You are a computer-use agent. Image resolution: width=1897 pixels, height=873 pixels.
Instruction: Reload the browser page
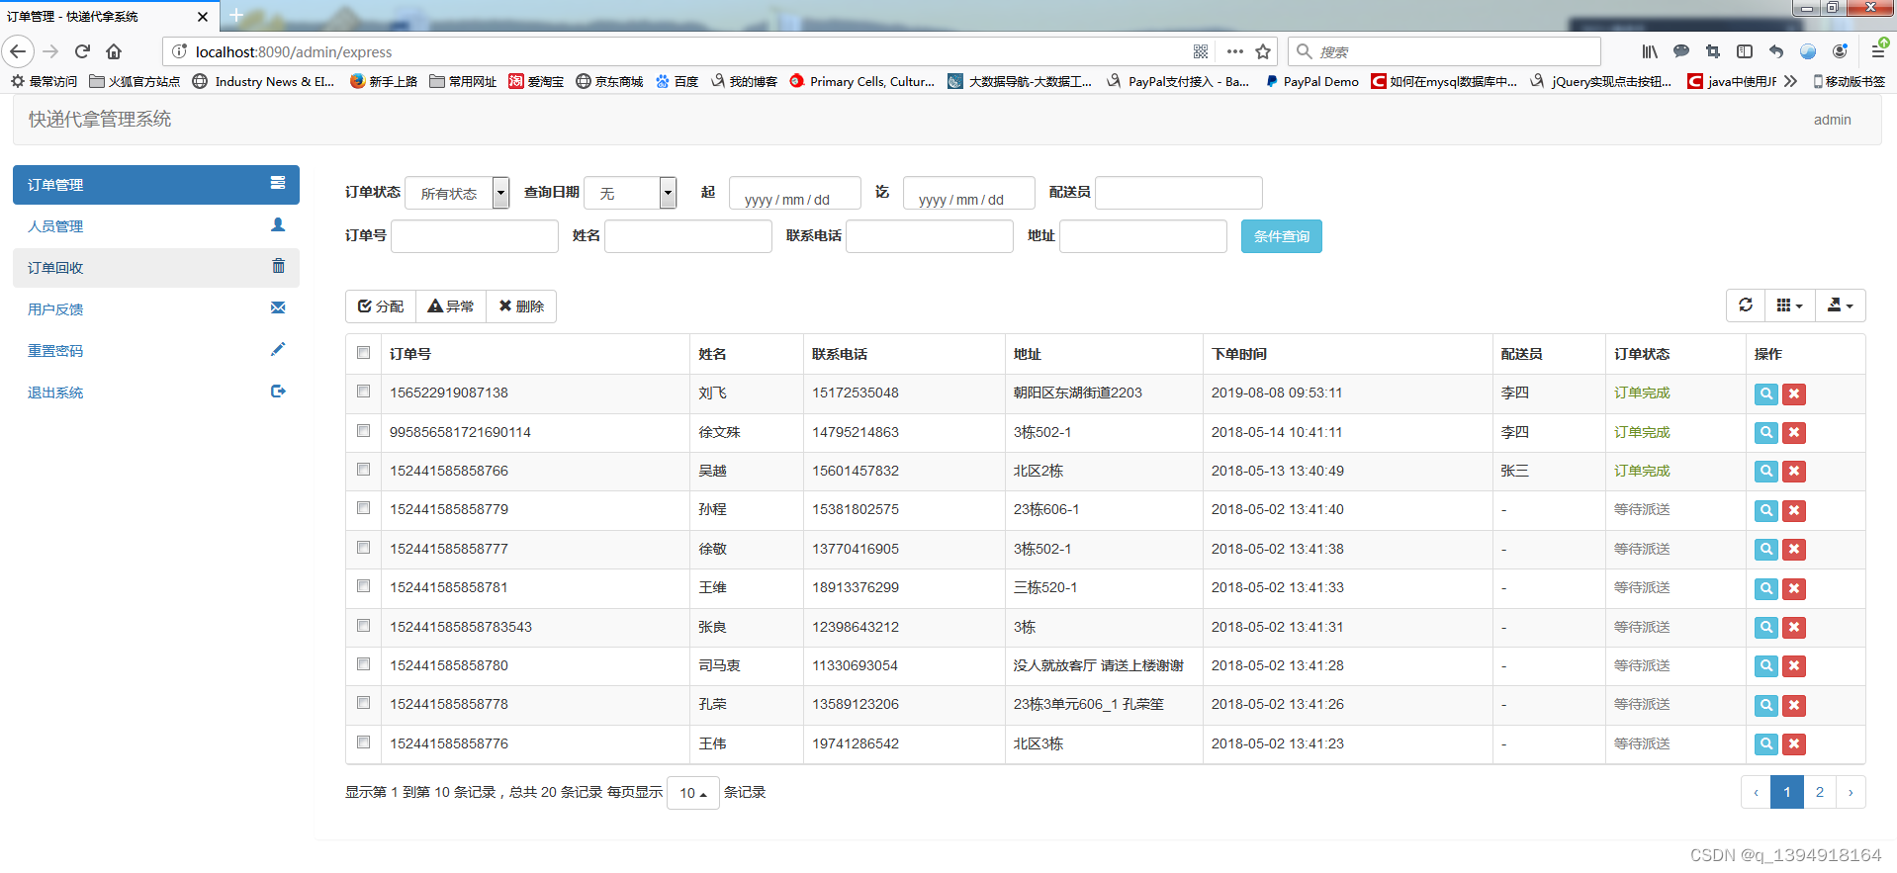pos(83,51)
